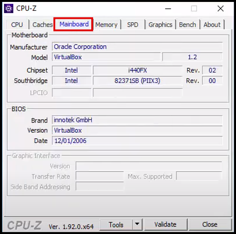236x234 pixels.
Task: Open the Caches tab
Action: (42, 25)
